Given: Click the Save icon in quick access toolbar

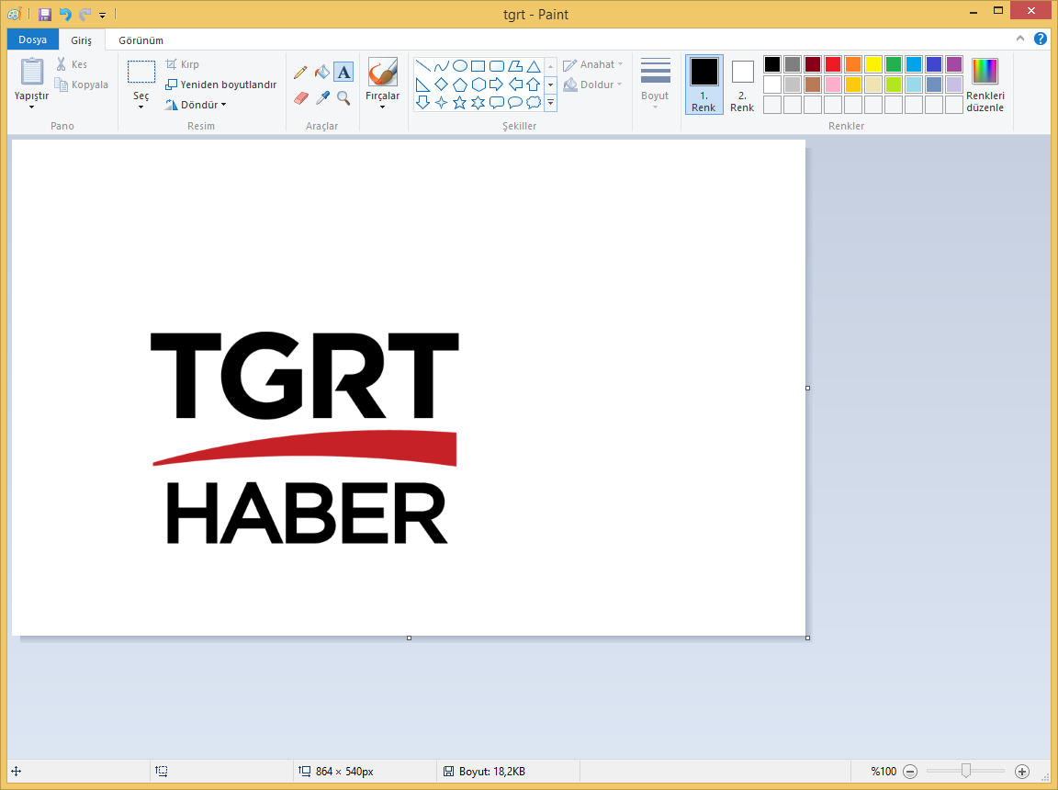Looking at the screenshot, I should pos(44,14).
